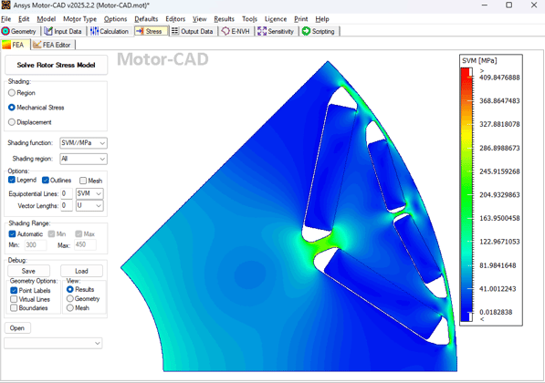Click the shading range Min field
Viewport: 545px width, 383px height.
36,244
